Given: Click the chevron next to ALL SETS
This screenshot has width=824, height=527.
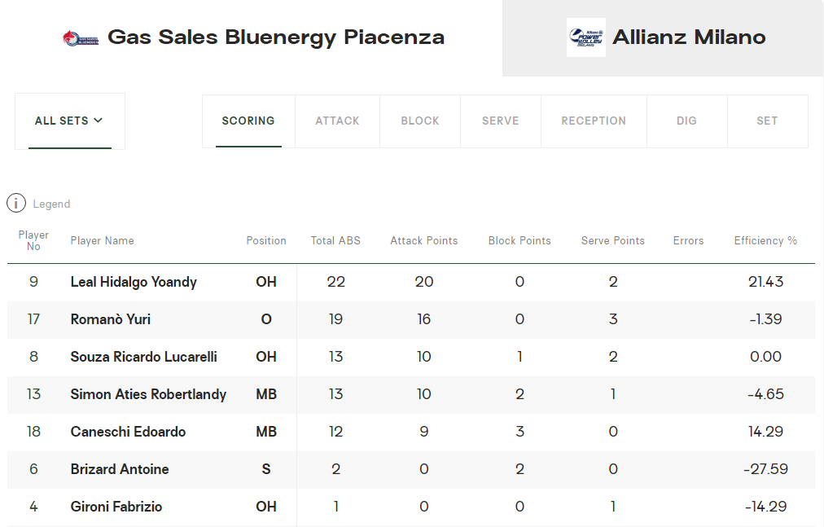Looking at the screenshot, I should pos(99,121).
